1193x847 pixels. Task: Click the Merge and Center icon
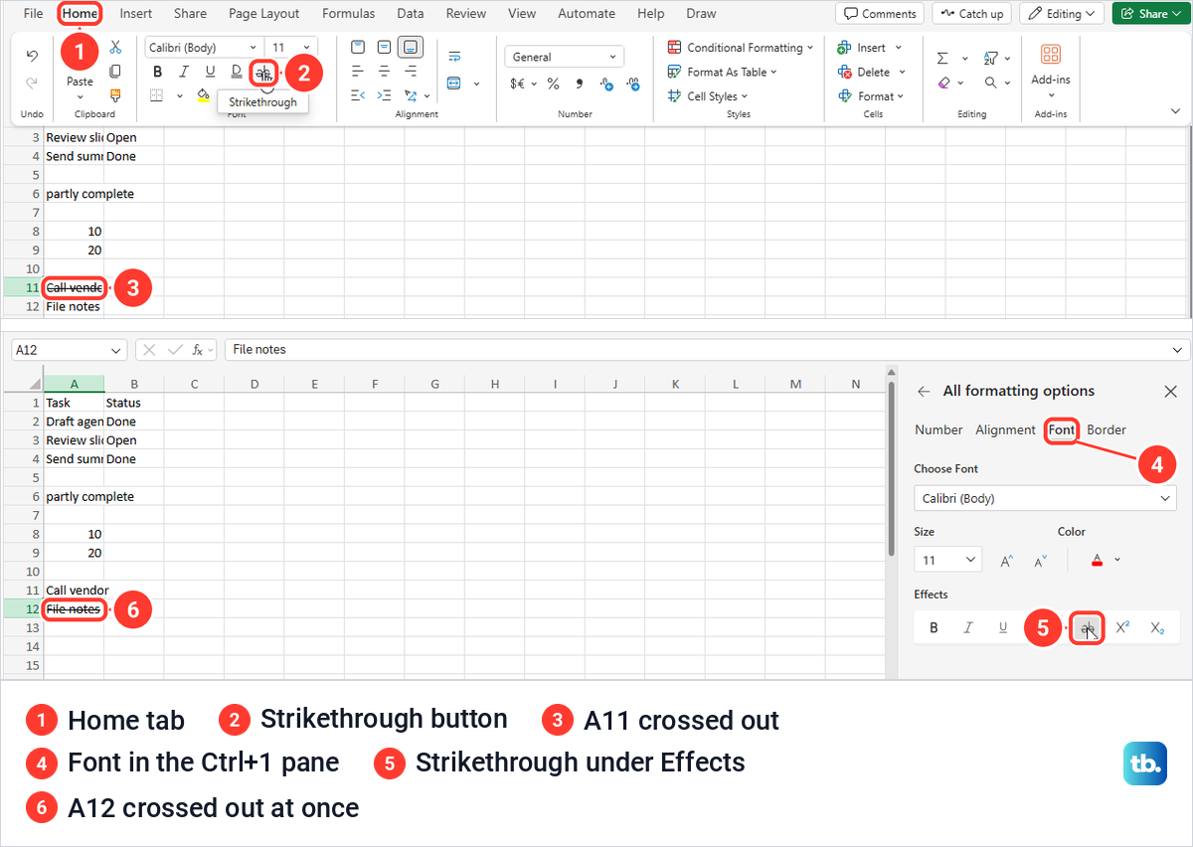454,84
